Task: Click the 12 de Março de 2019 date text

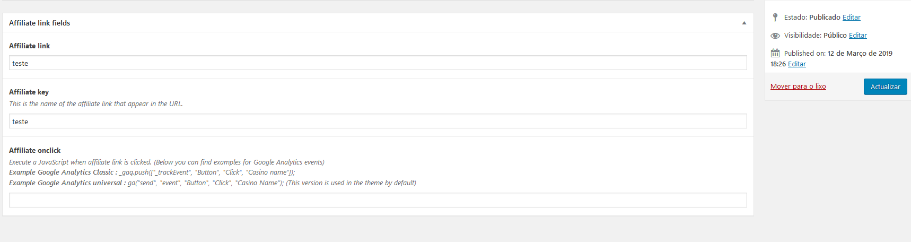Action: 860,54
